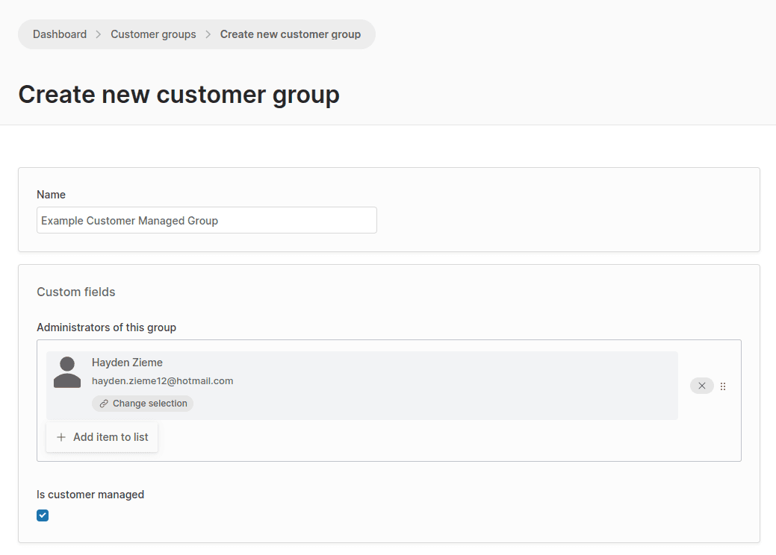Click the Is customer managed label
776x555 pixels.
coord(90,495)
